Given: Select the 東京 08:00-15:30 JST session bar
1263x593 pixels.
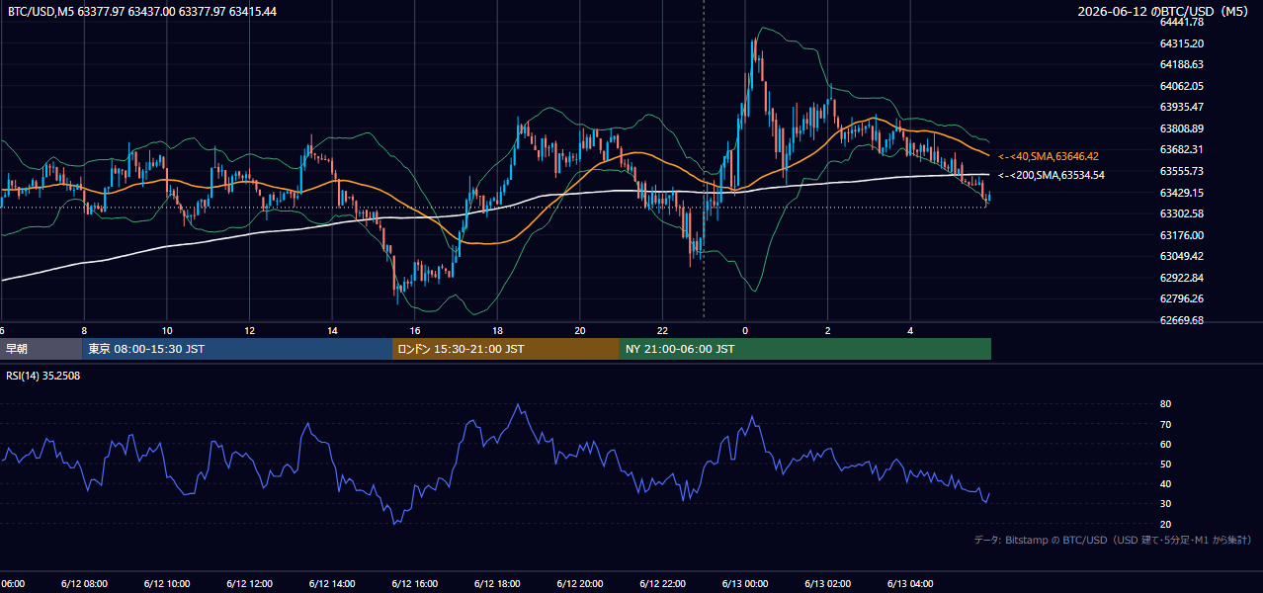Looking at the screenshot, I should click(x=237, y=349).
